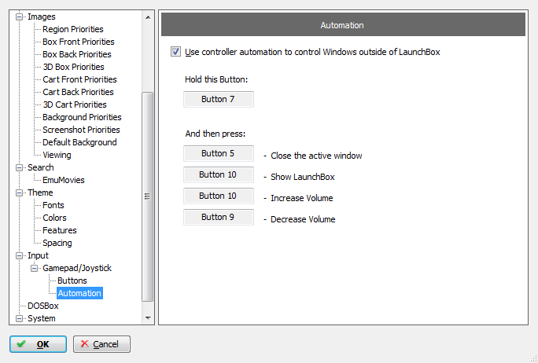Select the System category label

tap(41, 318)
